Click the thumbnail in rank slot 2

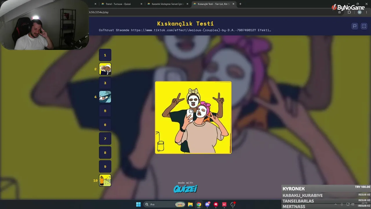(x=105, y=69)
